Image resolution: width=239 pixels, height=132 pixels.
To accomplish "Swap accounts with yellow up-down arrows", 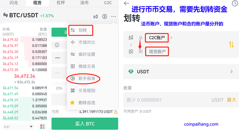I will click(231, 45).
